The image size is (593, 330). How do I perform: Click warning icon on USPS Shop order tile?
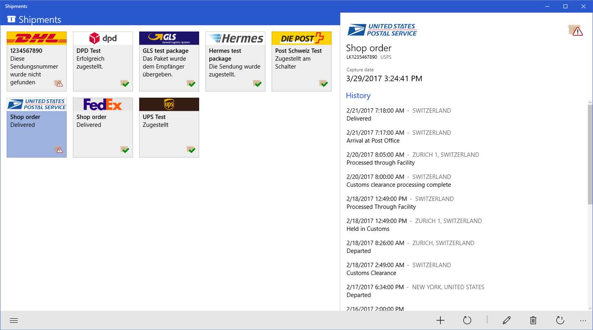tap(58, 150)
